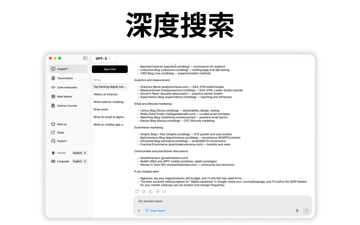This screenshot has height=225, width=360.
Task: Click the Email and lifecycle marketing heading
Action: coord(153,104)
